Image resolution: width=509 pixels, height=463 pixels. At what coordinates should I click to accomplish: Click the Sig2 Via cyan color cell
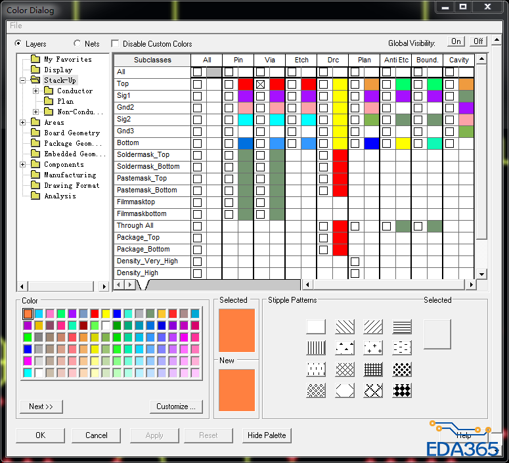click(277, 120)
